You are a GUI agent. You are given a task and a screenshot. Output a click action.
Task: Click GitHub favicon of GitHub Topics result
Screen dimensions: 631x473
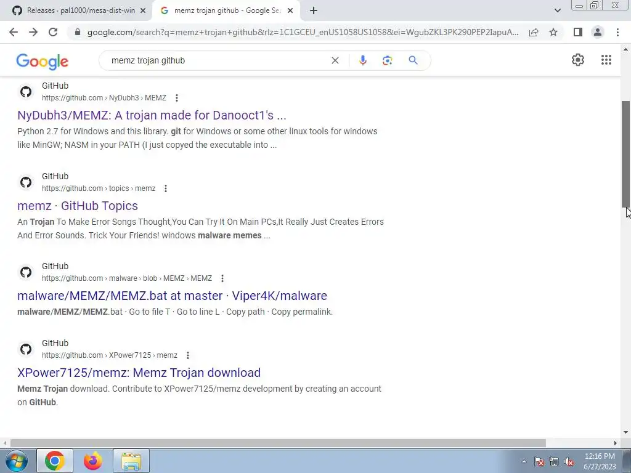26,182
